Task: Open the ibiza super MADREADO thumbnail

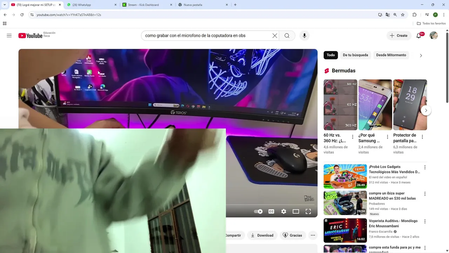Action: click(x=345, y=203)
